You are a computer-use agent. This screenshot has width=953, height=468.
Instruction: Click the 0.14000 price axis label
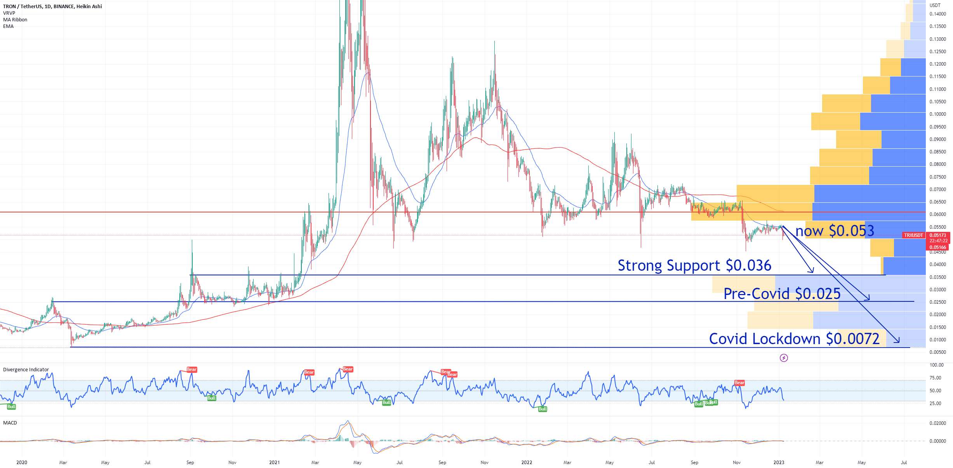pyautogui.click(x=938, y=14)
